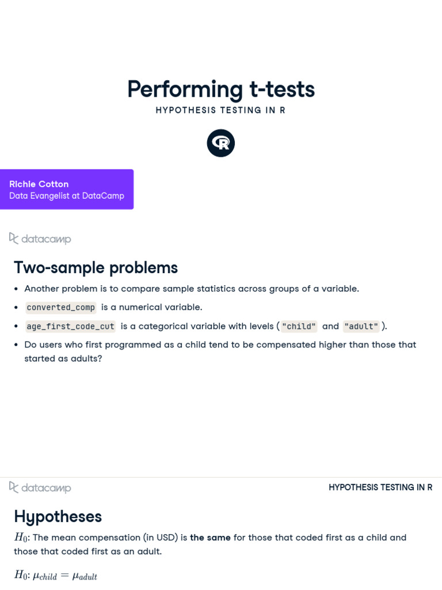
Task: Select the converted_comp code label
Action: point(60,307)
